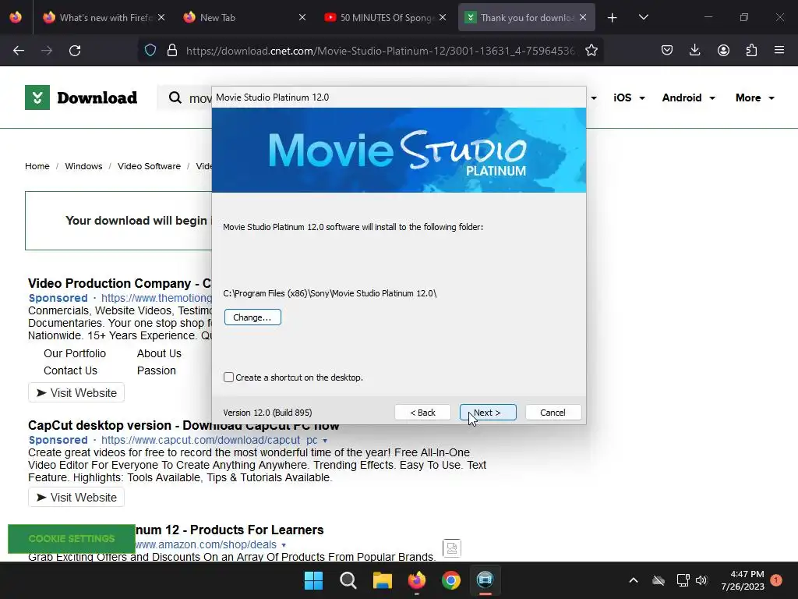Open the Windows Start menu
The image size is (798, 599).
(x=313, y=580)
